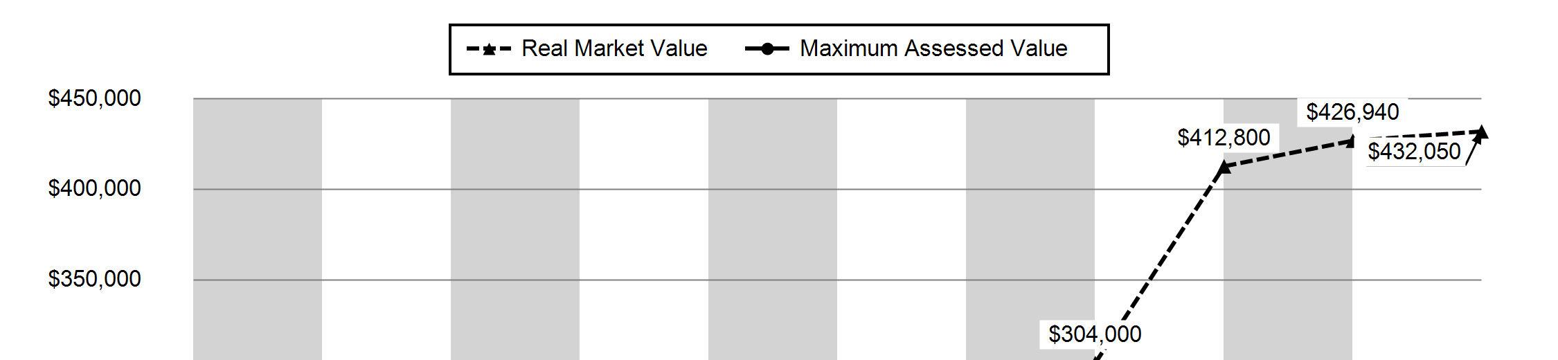Image resolution: width=1558 pixels, height=360 pixels.
Task: Click the $400,000 axis label
Action: 94,188
